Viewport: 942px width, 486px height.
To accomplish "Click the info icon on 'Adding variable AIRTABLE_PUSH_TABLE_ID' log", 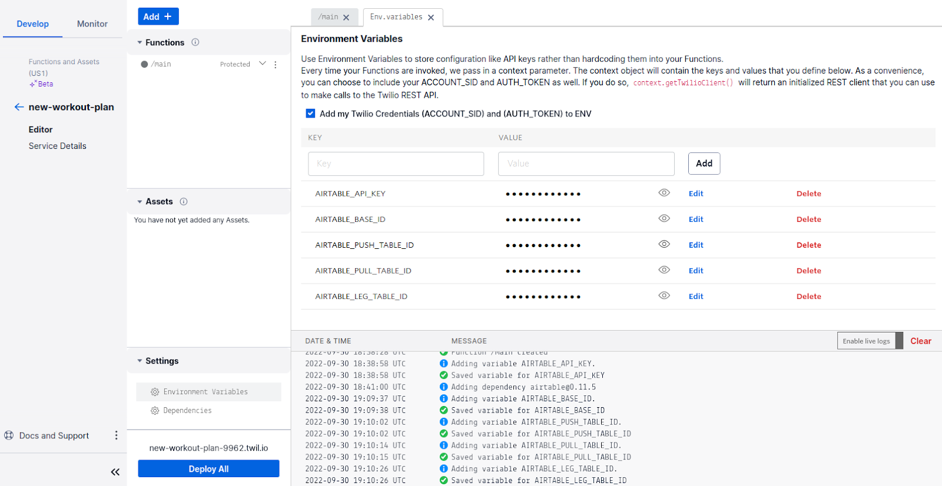I will (444, 422).
